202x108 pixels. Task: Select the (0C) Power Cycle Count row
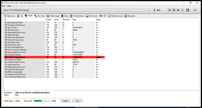tap(54, 45)
